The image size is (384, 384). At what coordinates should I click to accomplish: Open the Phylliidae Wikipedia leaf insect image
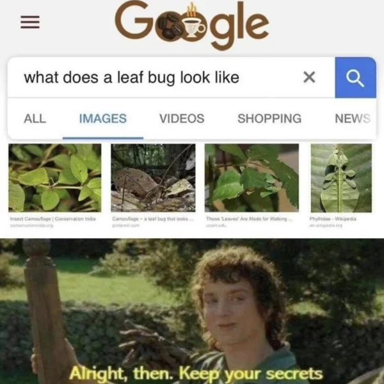[341, 178]
